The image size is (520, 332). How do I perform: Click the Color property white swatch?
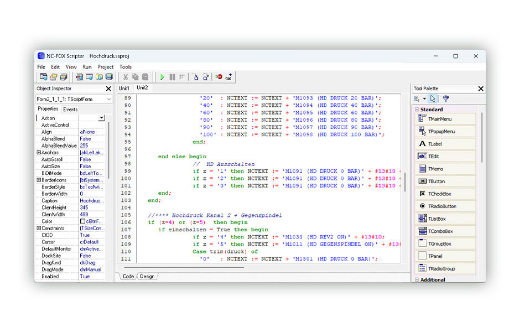point(82,221)
